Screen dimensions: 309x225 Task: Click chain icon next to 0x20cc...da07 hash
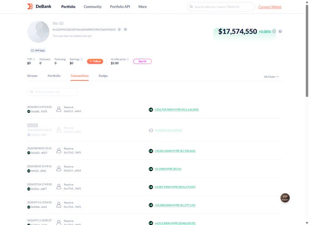pos(29,189)
